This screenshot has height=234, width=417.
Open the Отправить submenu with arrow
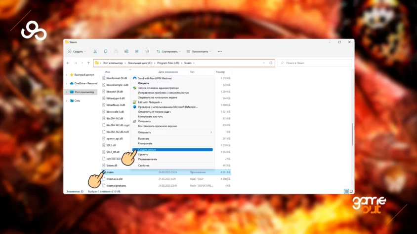pyautogui.click(x=173, y=132)
